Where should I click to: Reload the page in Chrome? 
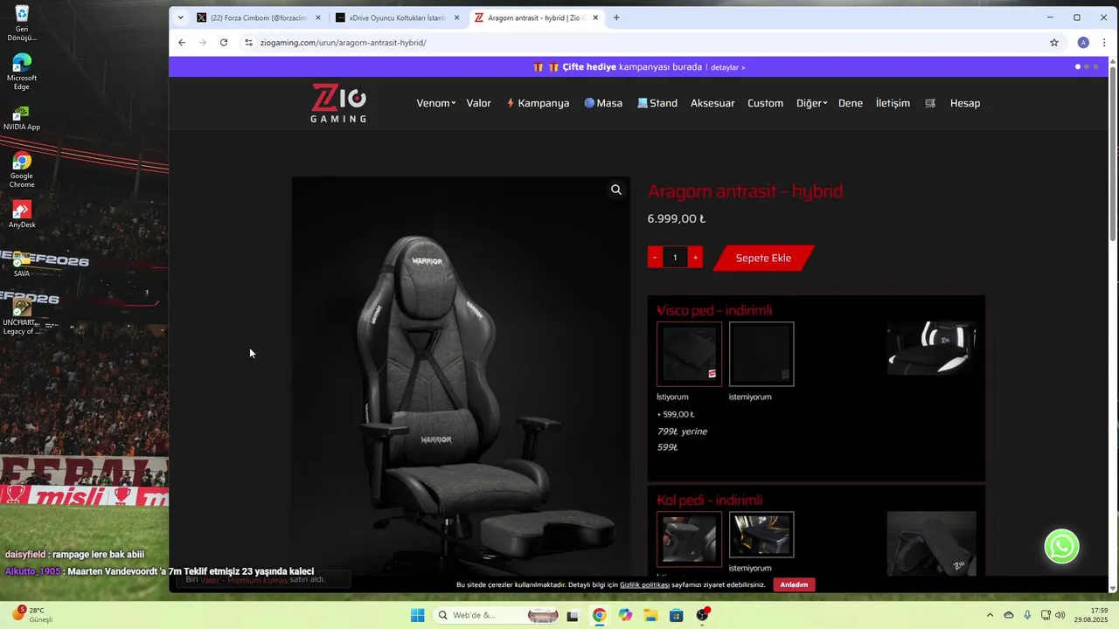[224, 42]
